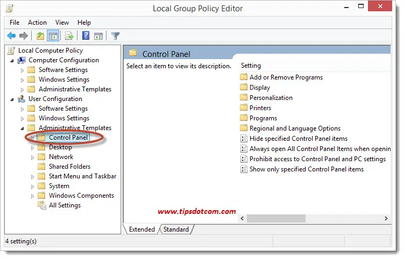This screenshot has height=259, width=404.
Task: Click the Display folder icon in settings list
Action: coord(244,87)
